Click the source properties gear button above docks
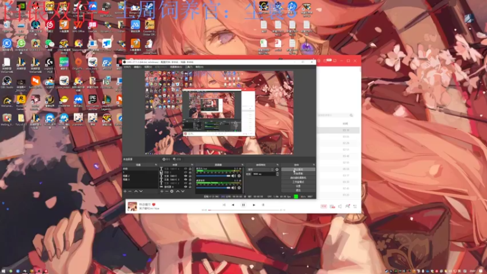 166,160
